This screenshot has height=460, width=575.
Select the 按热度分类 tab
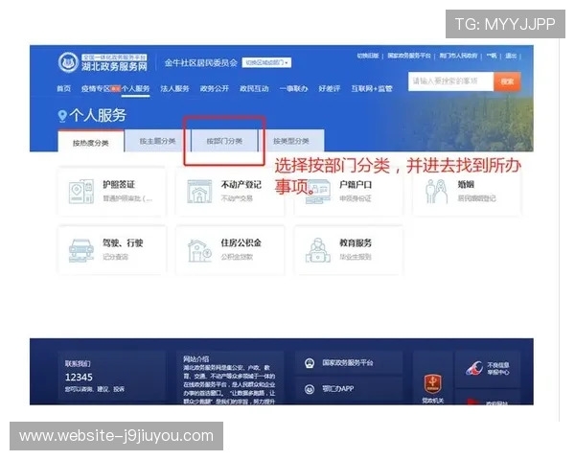click(91, 142)
